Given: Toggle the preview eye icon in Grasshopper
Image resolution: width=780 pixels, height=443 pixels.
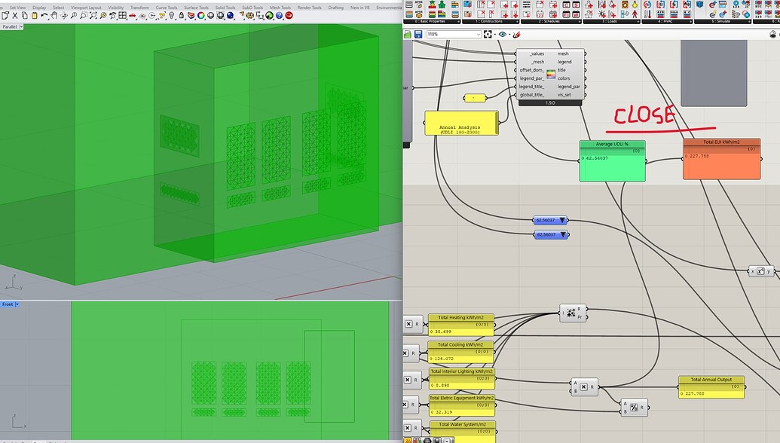Looking at the screenshot, I should [502, 34].
